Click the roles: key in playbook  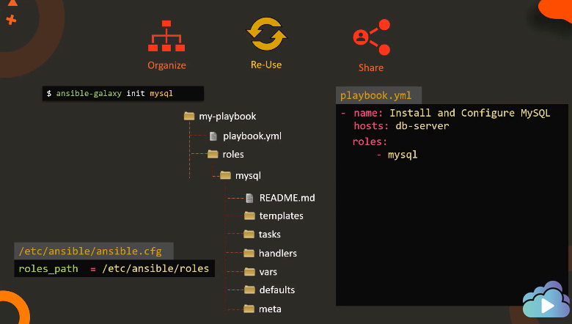pyautogui.click(x=370, y=141)
